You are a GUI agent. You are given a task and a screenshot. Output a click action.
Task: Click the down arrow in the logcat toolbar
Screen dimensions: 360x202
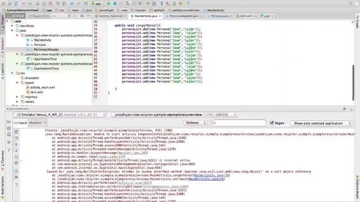coord(16,151)
